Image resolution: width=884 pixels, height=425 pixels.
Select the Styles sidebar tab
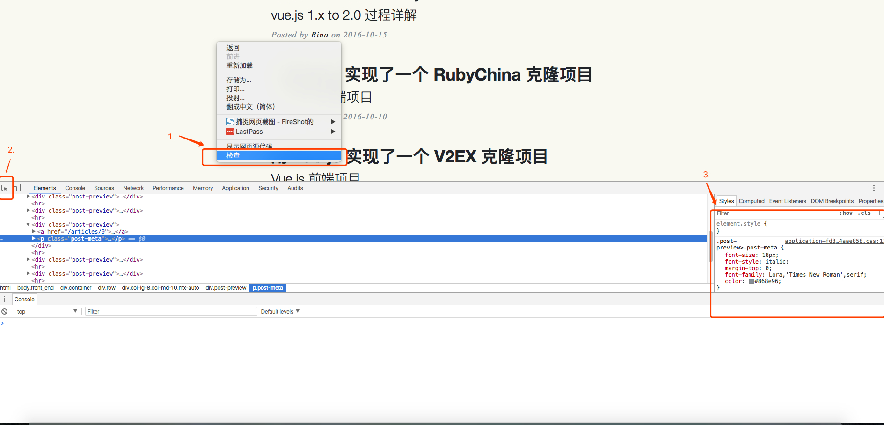[726, 201]
